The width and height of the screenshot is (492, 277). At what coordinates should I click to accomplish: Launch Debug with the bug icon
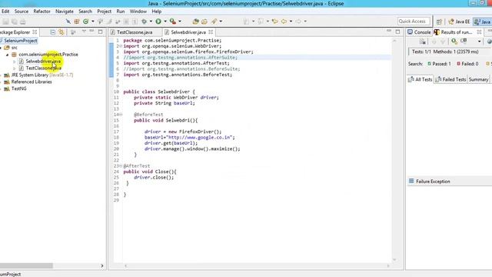pyautogui.click(x=144, y=22)
